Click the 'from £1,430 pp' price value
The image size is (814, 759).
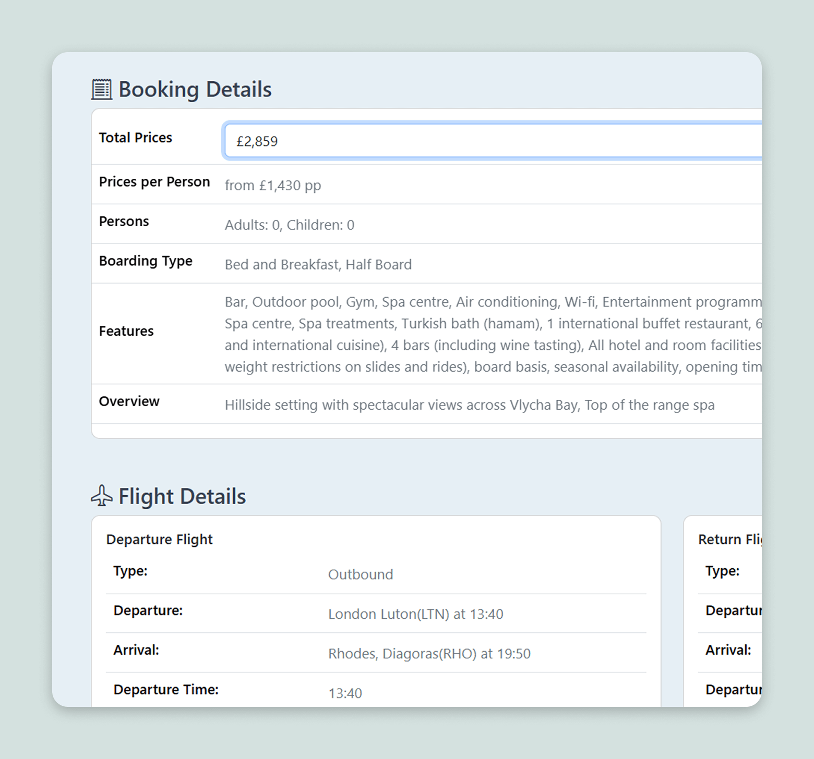coord(273,186)
